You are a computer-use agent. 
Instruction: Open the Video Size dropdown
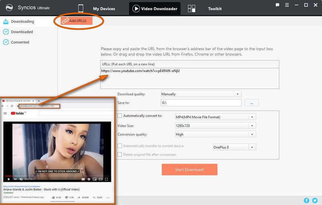(252, 126)
